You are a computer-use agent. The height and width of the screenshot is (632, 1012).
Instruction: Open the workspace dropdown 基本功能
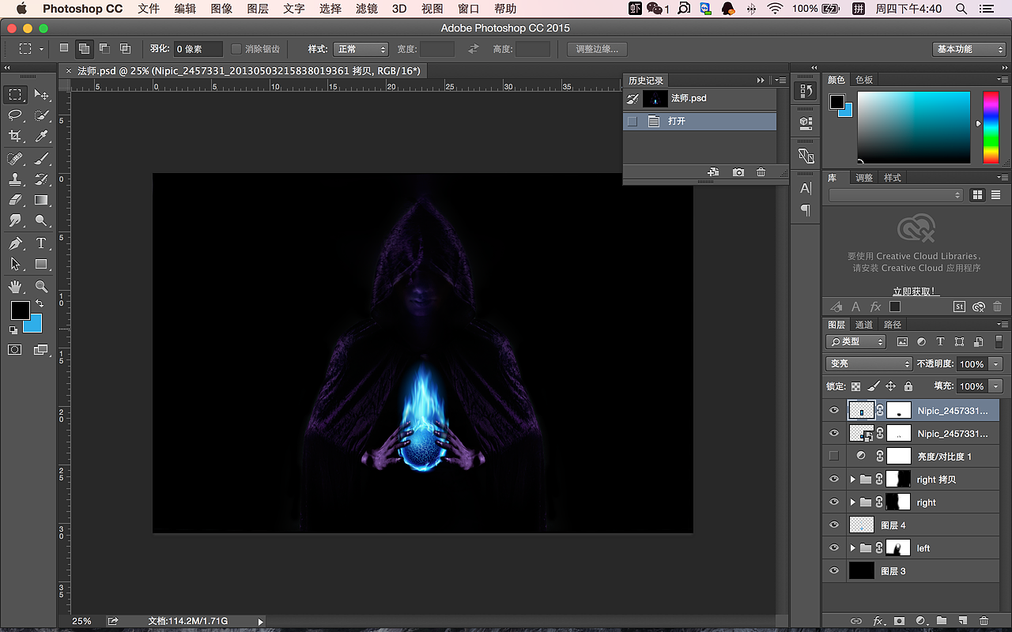(x=969, y=49)
